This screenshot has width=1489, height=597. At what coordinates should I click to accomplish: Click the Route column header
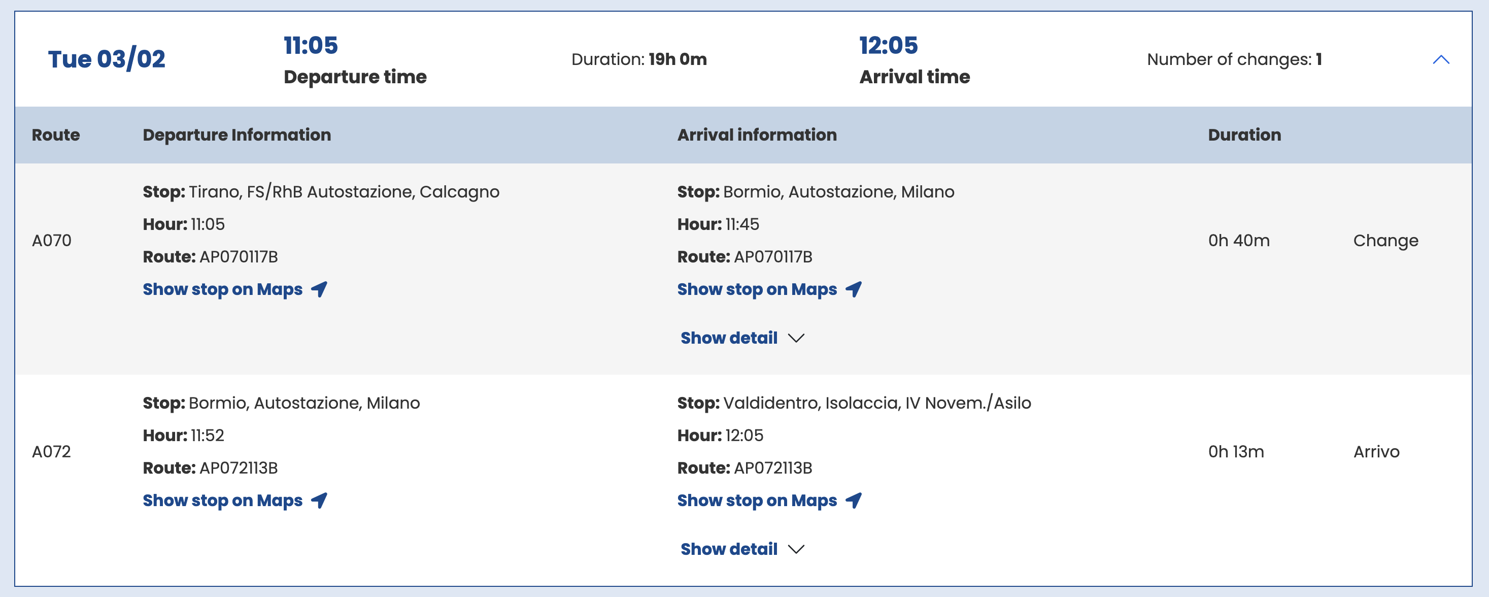pyautogui.click(x=55, y=135)
